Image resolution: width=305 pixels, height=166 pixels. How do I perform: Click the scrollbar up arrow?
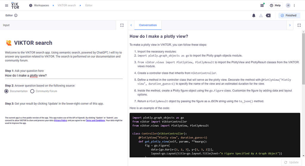[303, 32]
